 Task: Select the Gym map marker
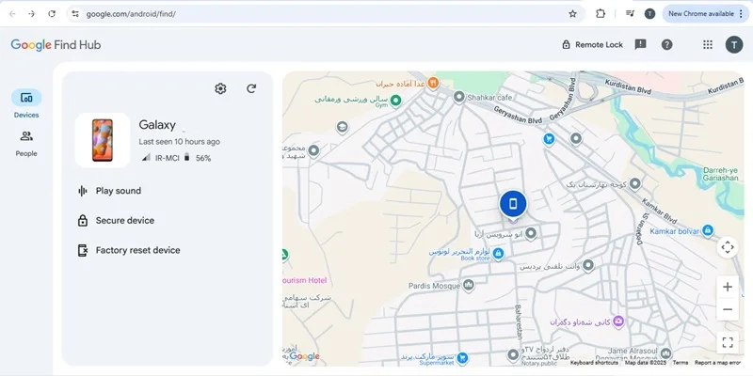pos(395,101)
